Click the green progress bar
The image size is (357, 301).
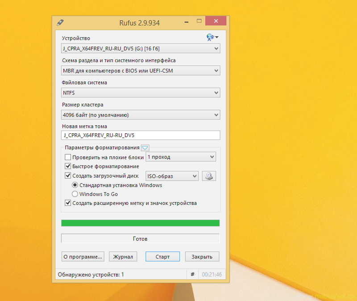click(x=141, y=223)
